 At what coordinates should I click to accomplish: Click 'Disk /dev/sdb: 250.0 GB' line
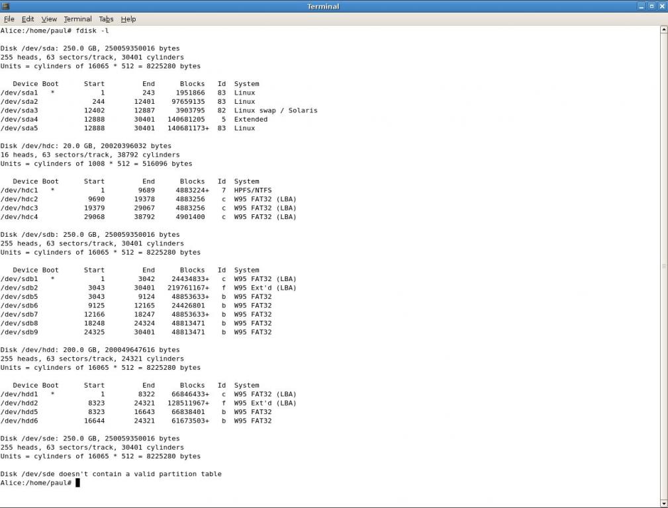(90, 235)
